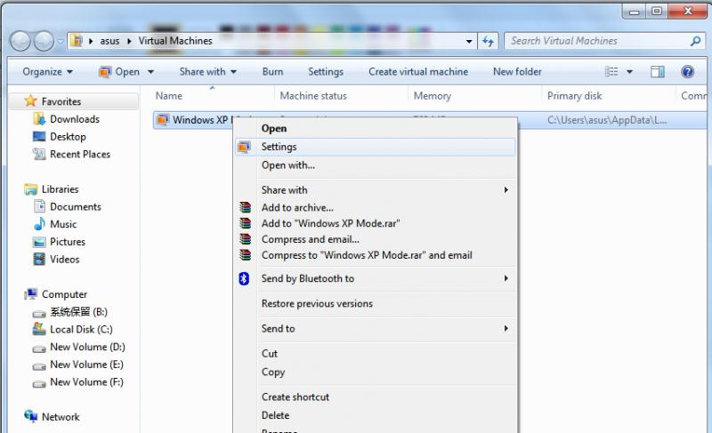The width and height of the screenshot is (712, 433).
Task: Expand the arrow beside the Open toolbar button
Action: pos(150,72)
